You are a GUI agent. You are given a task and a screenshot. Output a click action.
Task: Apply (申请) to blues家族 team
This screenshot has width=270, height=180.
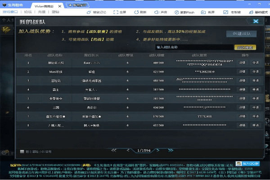256,72
